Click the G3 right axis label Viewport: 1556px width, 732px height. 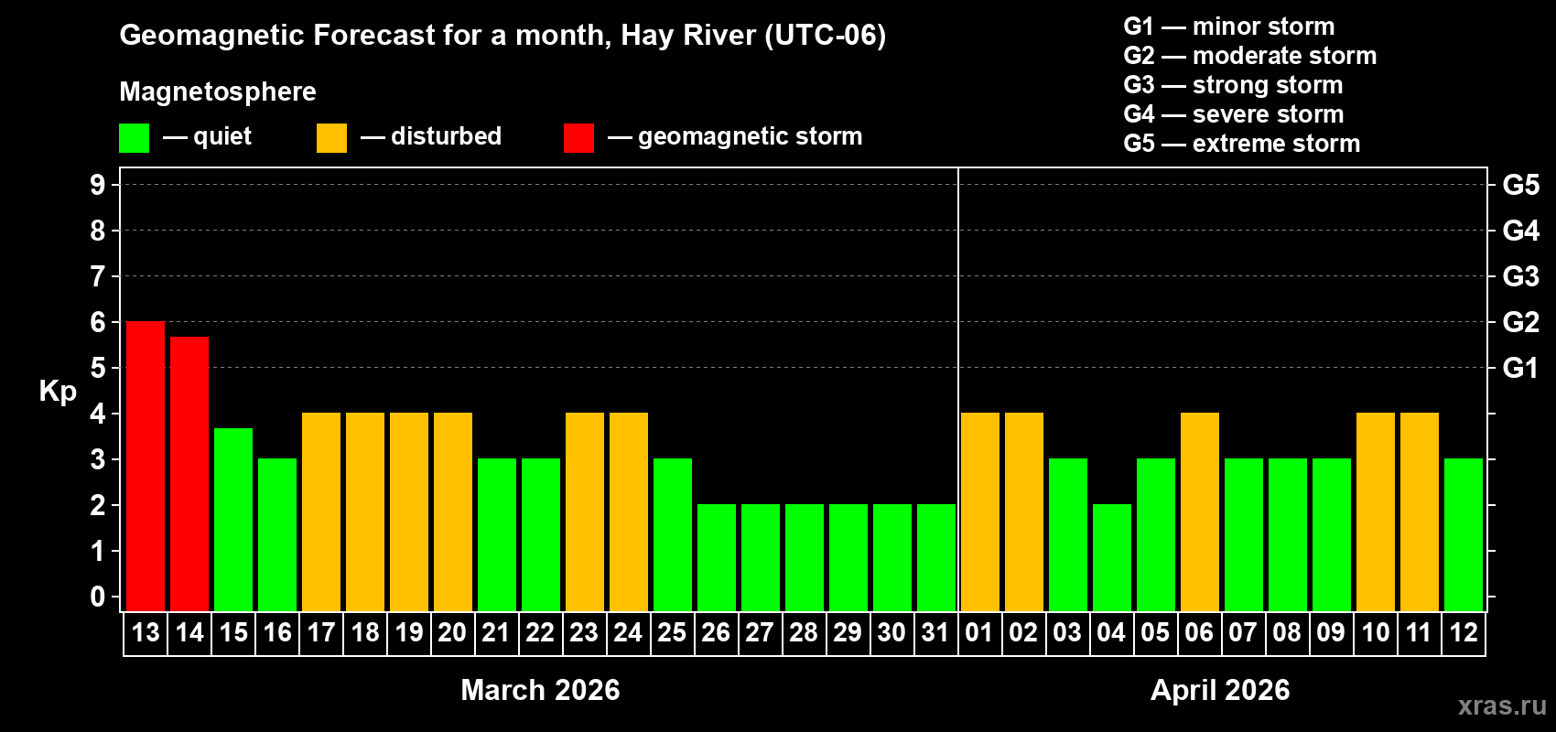1521,276
